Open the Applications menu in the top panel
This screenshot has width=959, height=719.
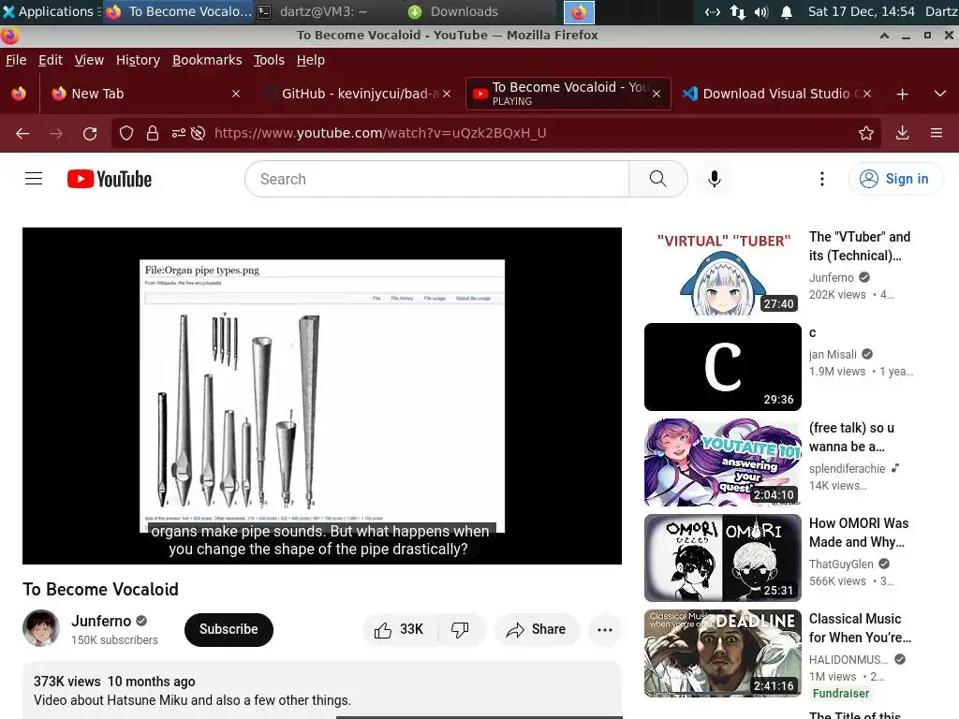point(51,11)
